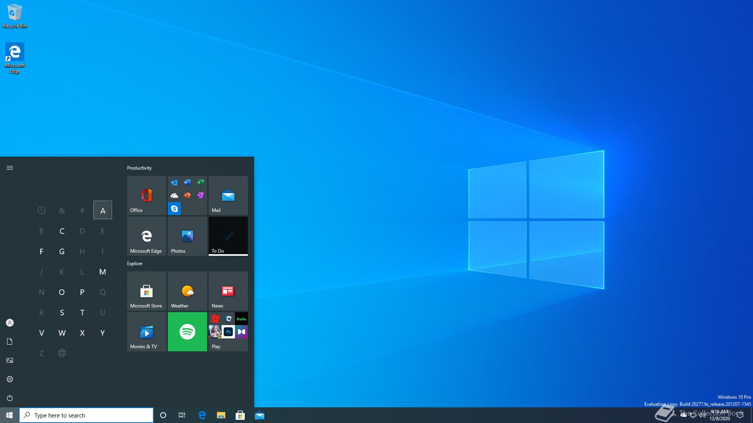Open OneDrive in the Office apps tile
This screenshot has width=753, height=423.
click(175, 195)
